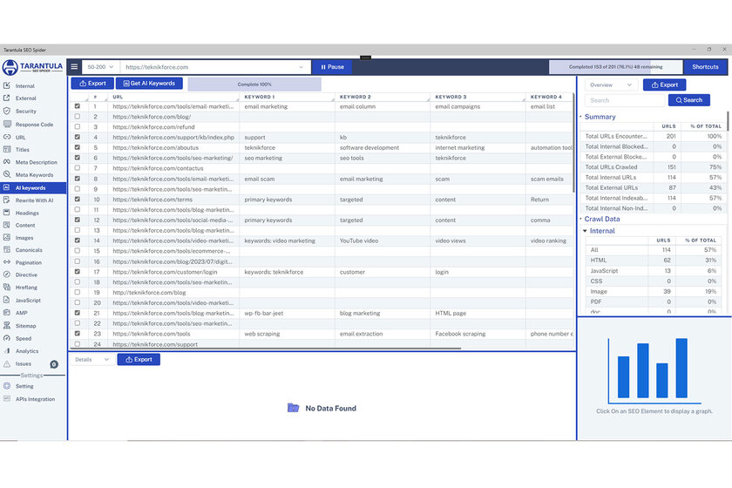The image size is (732, 488).
Task: Open the hamburger menu icon
Action: (74, 67)
